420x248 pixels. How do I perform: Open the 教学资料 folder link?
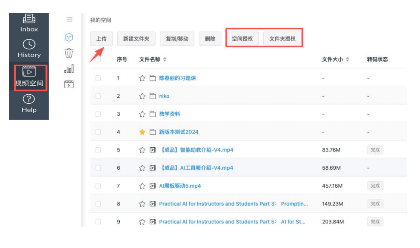pos(169,114)
